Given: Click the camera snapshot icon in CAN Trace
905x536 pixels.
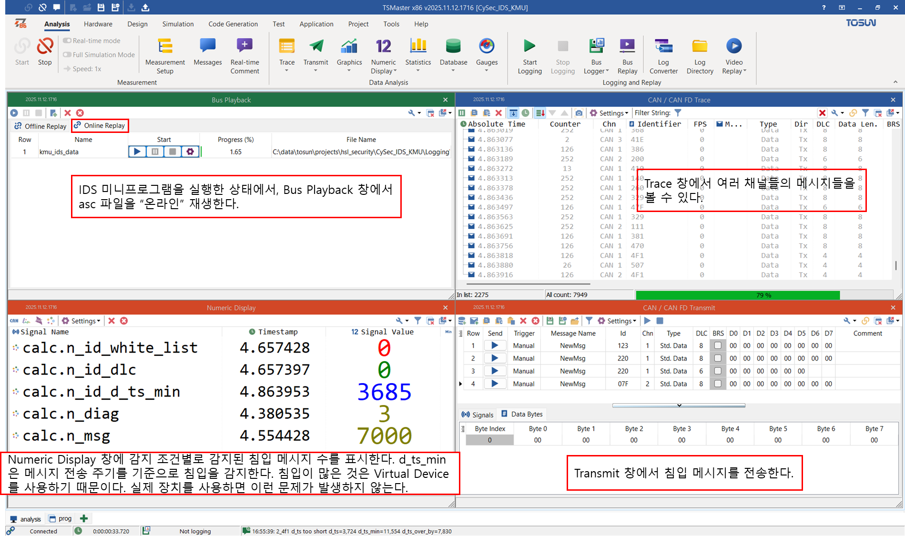Looking at the screenshot, I should click(x=579, y=113).
